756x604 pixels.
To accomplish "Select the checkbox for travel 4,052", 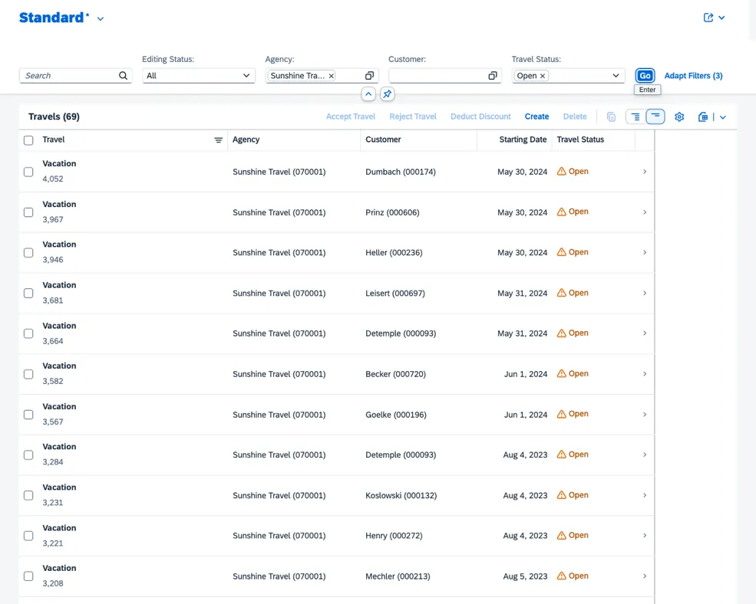I will pos(28,172).
